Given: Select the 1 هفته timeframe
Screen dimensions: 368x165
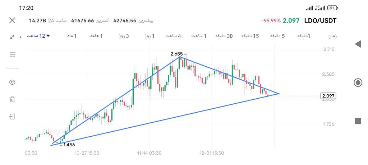Looking at the screenshot, I should pos(96,36).
